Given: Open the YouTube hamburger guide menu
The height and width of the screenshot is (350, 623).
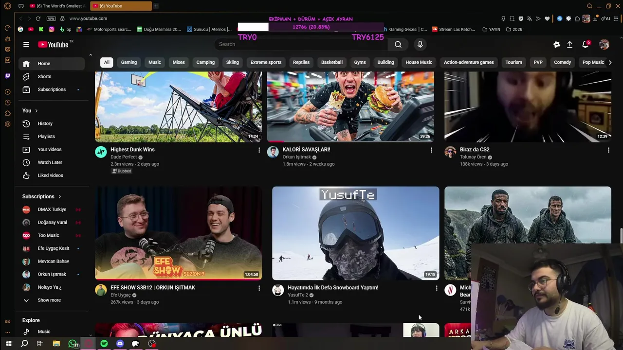Looking at the screenshot, I should click(26, 44).
